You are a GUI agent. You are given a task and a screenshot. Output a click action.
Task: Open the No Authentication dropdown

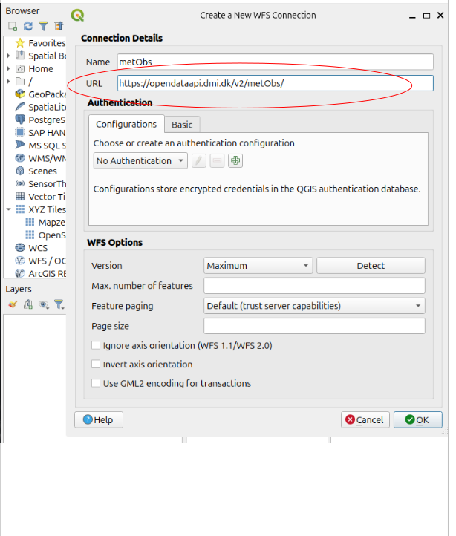click(x=140, y=161)
